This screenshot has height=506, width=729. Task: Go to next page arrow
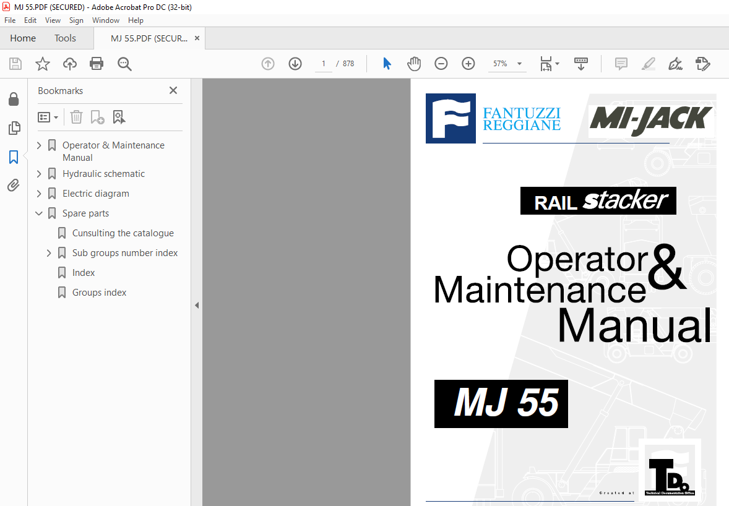(x=295, y=64)
